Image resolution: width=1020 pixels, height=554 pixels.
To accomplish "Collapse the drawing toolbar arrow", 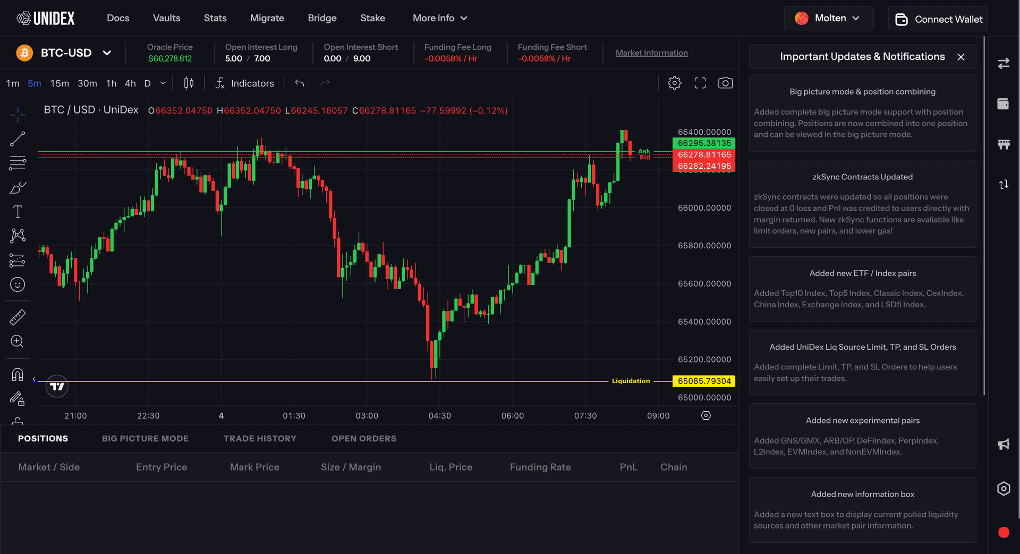I will (34, 379).
